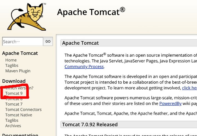Open the Maven Plugin link
The height and width of the screenshot is (136, 197).
(x=18, y=71)
